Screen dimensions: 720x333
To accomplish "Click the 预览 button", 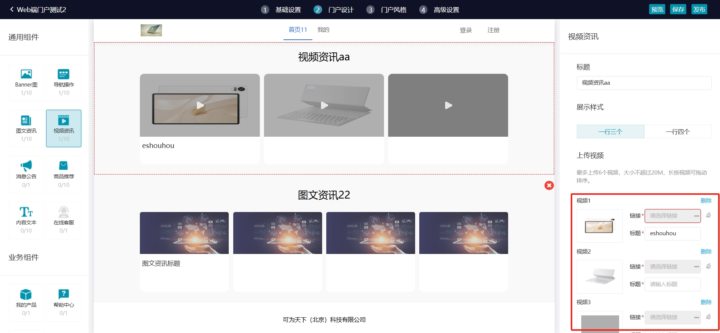I will (x=657, y=9).
